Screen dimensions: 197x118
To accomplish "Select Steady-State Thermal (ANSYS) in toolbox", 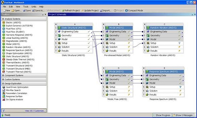I will click(x=20, y=60).
